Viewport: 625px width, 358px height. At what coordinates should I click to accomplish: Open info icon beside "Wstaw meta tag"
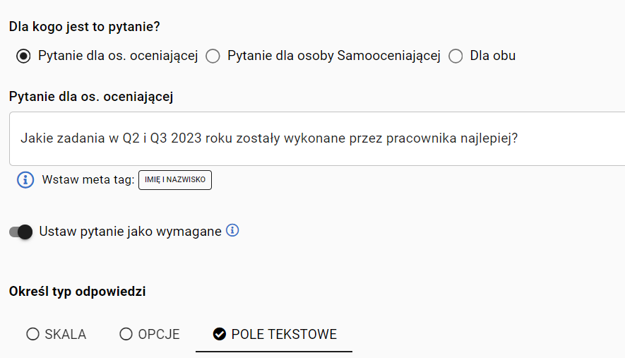25,180
